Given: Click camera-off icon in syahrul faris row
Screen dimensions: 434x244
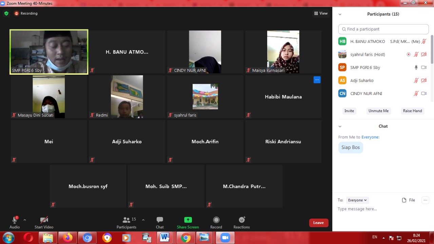Looking at the screenshot, I should [x=424, y=54].
